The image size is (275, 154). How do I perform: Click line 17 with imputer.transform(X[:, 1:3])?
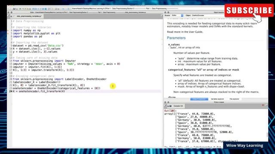pos(43,70)
